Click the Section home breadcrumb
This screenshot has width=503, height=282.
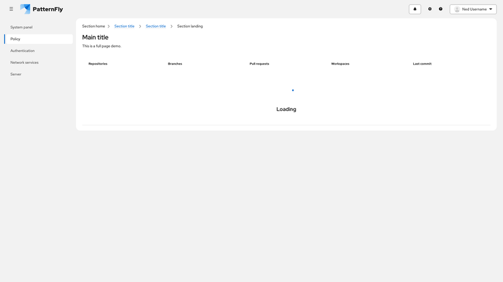(93, 26)
